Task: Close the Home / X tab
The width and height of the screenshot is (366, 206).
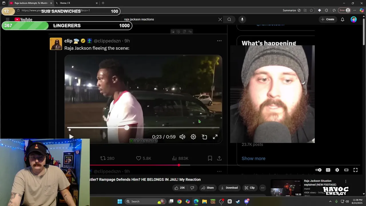Action: click(x=97, y=3)
